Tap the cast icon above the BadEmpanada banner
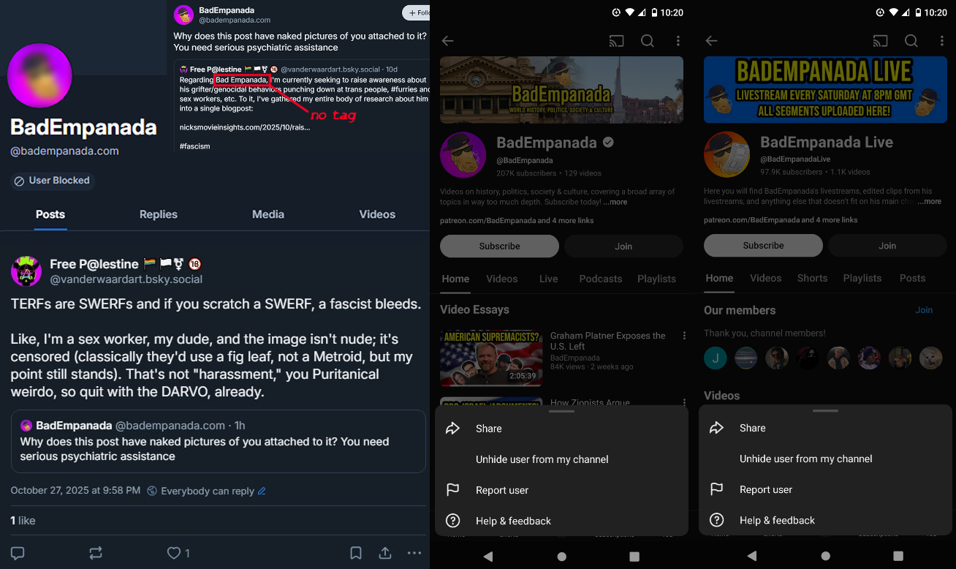 point(616,41)
